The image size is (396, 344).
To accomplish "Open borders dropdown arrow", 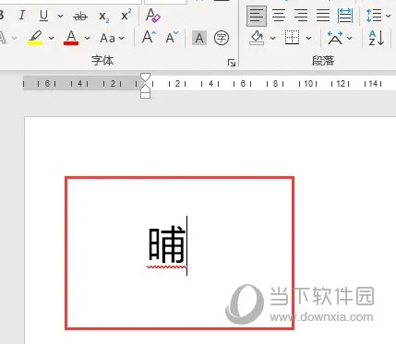I will click(x=309, y=39).
